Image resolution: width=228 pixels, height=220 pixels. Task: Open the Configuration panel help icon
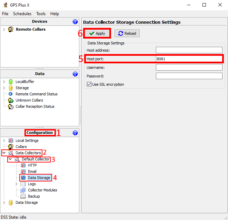(x=75, y=133)
